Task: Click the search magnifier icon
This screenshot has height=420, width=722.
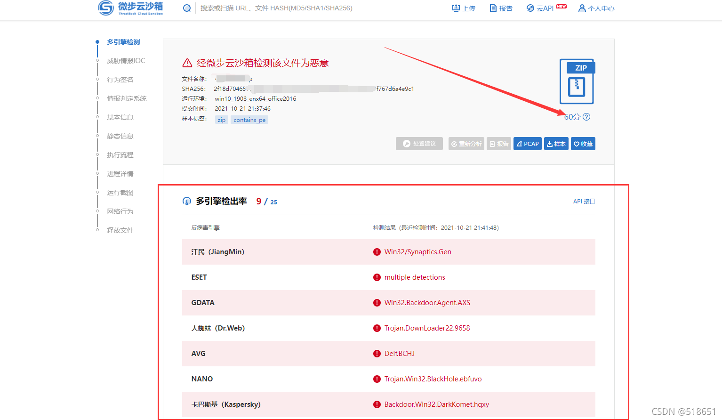Action: [x=187, y=8]
